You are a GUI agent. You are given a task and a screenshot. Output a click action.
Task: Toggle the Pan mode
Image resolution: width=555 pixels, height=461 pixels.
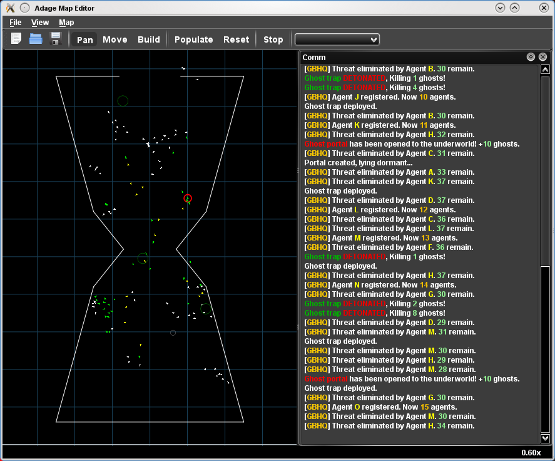coord(84,39)
